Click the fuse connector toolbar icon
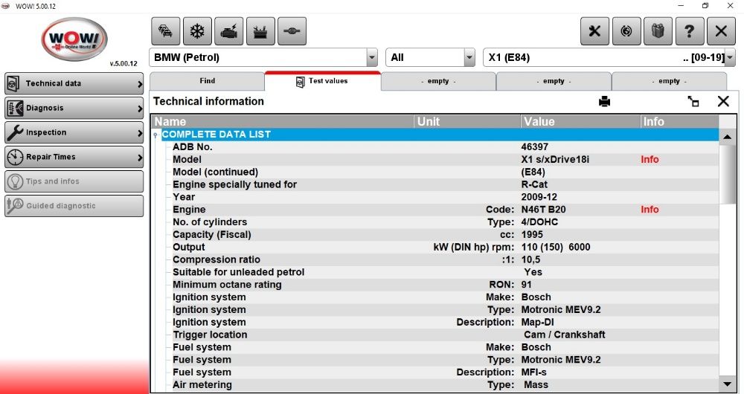The image size is (744, 394). pyautogui.click(x=292, y=31)
